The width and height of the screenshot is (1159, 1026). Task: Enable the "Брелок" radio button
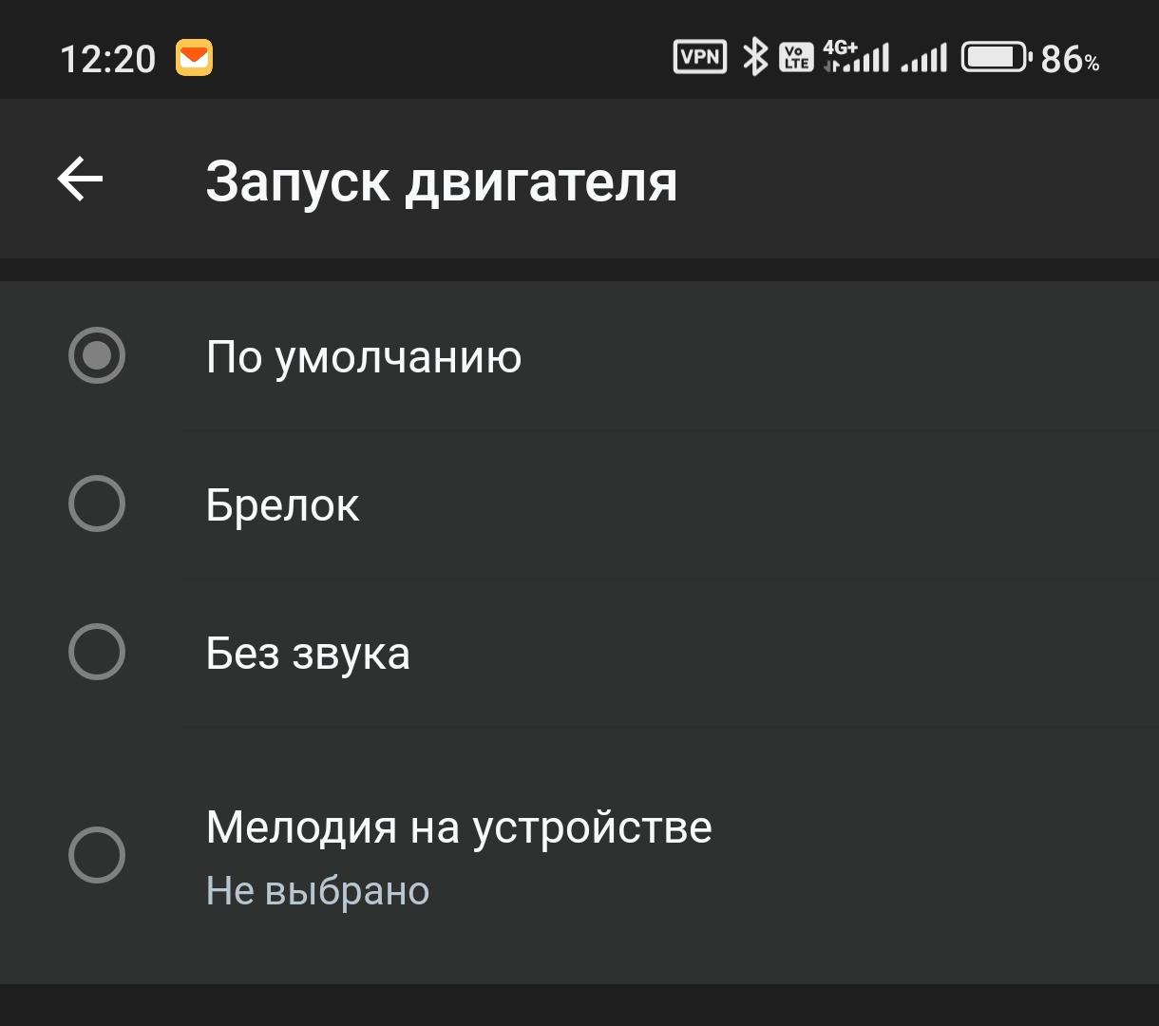(x=97, y=503)
